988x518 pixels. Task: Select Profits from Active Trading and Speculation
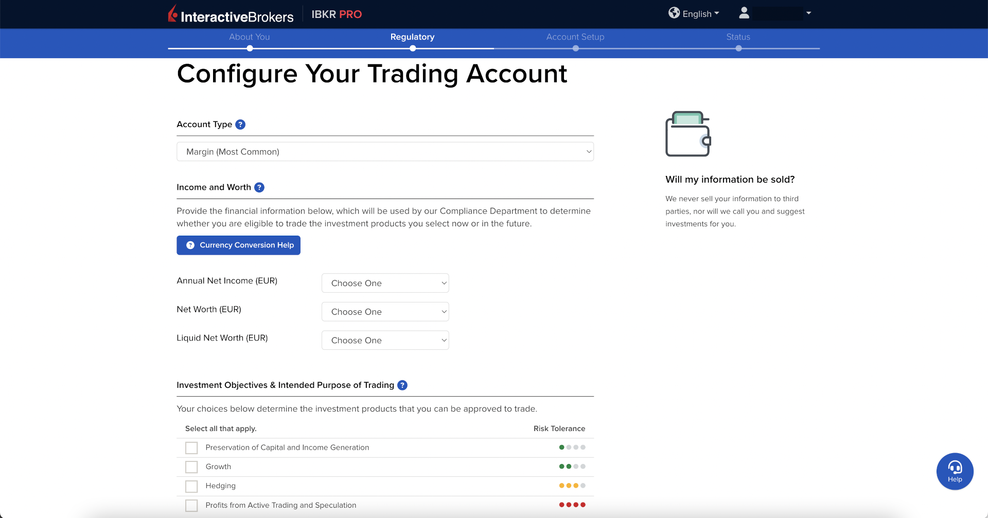(191, 506)
